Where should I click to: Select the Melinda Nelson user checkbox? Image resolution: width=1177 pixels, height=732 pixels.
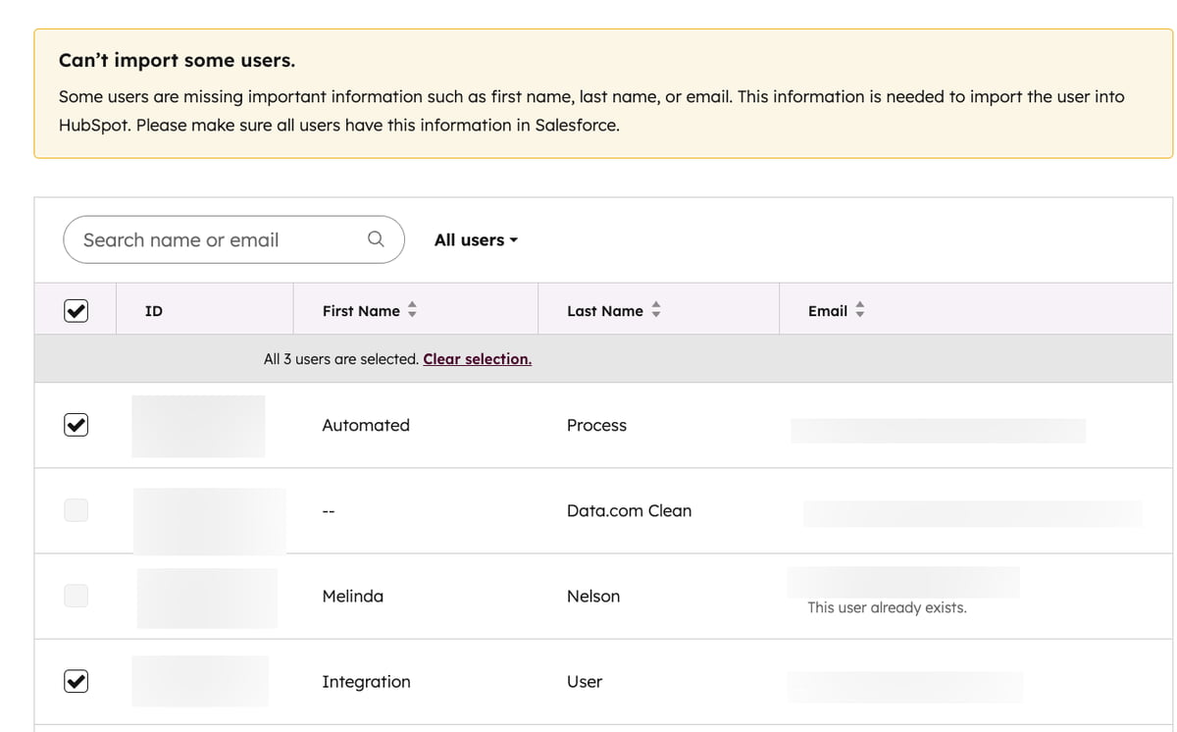tap(76, 595)
